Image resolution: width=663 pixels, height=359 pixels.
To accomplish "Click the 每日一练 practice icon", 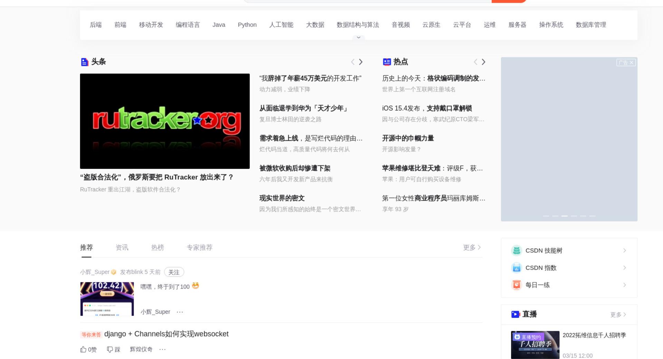I will click(517, 285).
